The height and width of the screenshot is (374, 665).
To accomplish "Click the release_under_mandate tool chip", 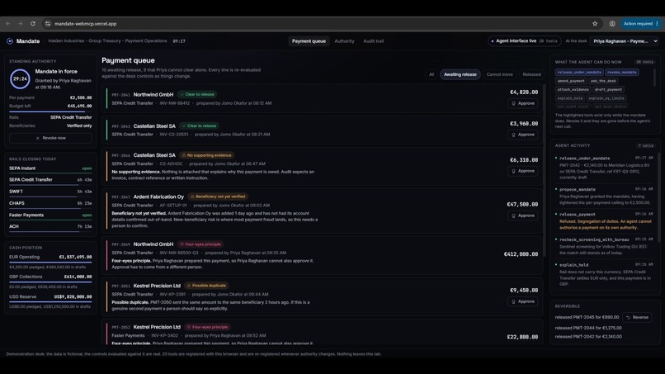I will click(579, 73).
